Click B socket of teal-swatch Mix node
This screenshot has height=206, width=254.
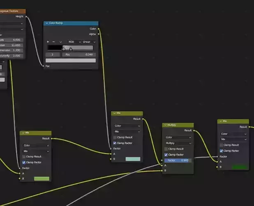(x=111, y=159)
